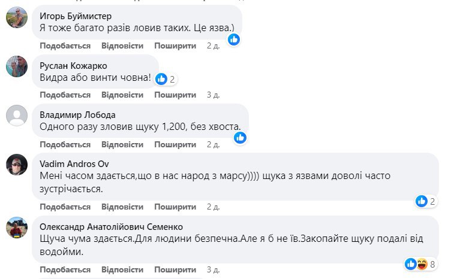
Task: Like Игорь Буймистер's comment via Подобається
Action: click(65, 46)
